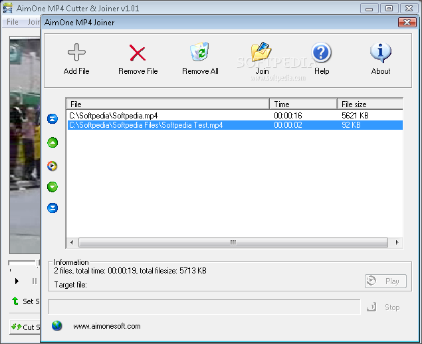Open File menu in main Cutter window
The width and height of the screenshot is (422, 344).
[13, 22]
